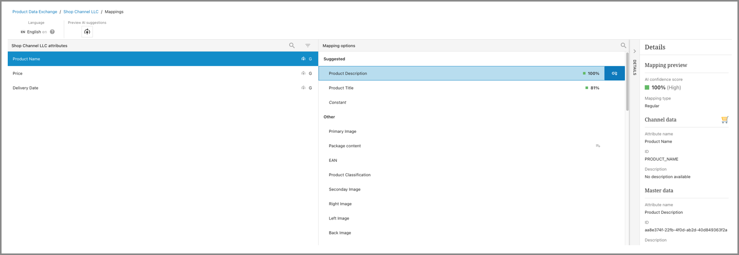
Task: Click the AI icon on Delivery Date row
Action: coord(303,88)
